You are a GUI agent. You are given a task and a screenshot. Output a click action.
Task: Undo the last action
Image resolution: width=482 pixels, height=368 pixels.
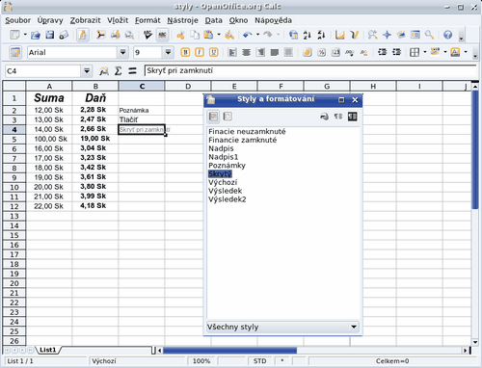tap(247, 35)
